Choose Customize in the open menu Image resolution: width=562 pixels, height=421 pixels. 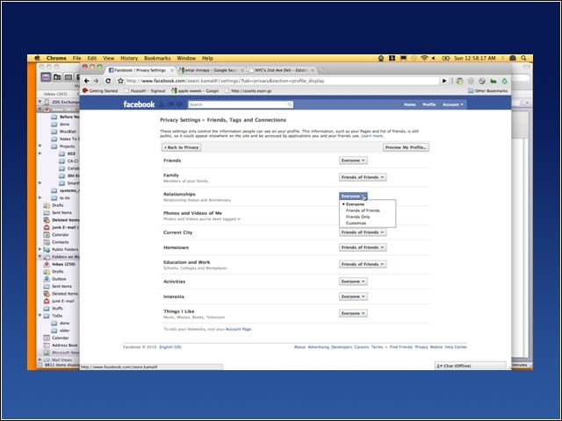tap(356, 223)
